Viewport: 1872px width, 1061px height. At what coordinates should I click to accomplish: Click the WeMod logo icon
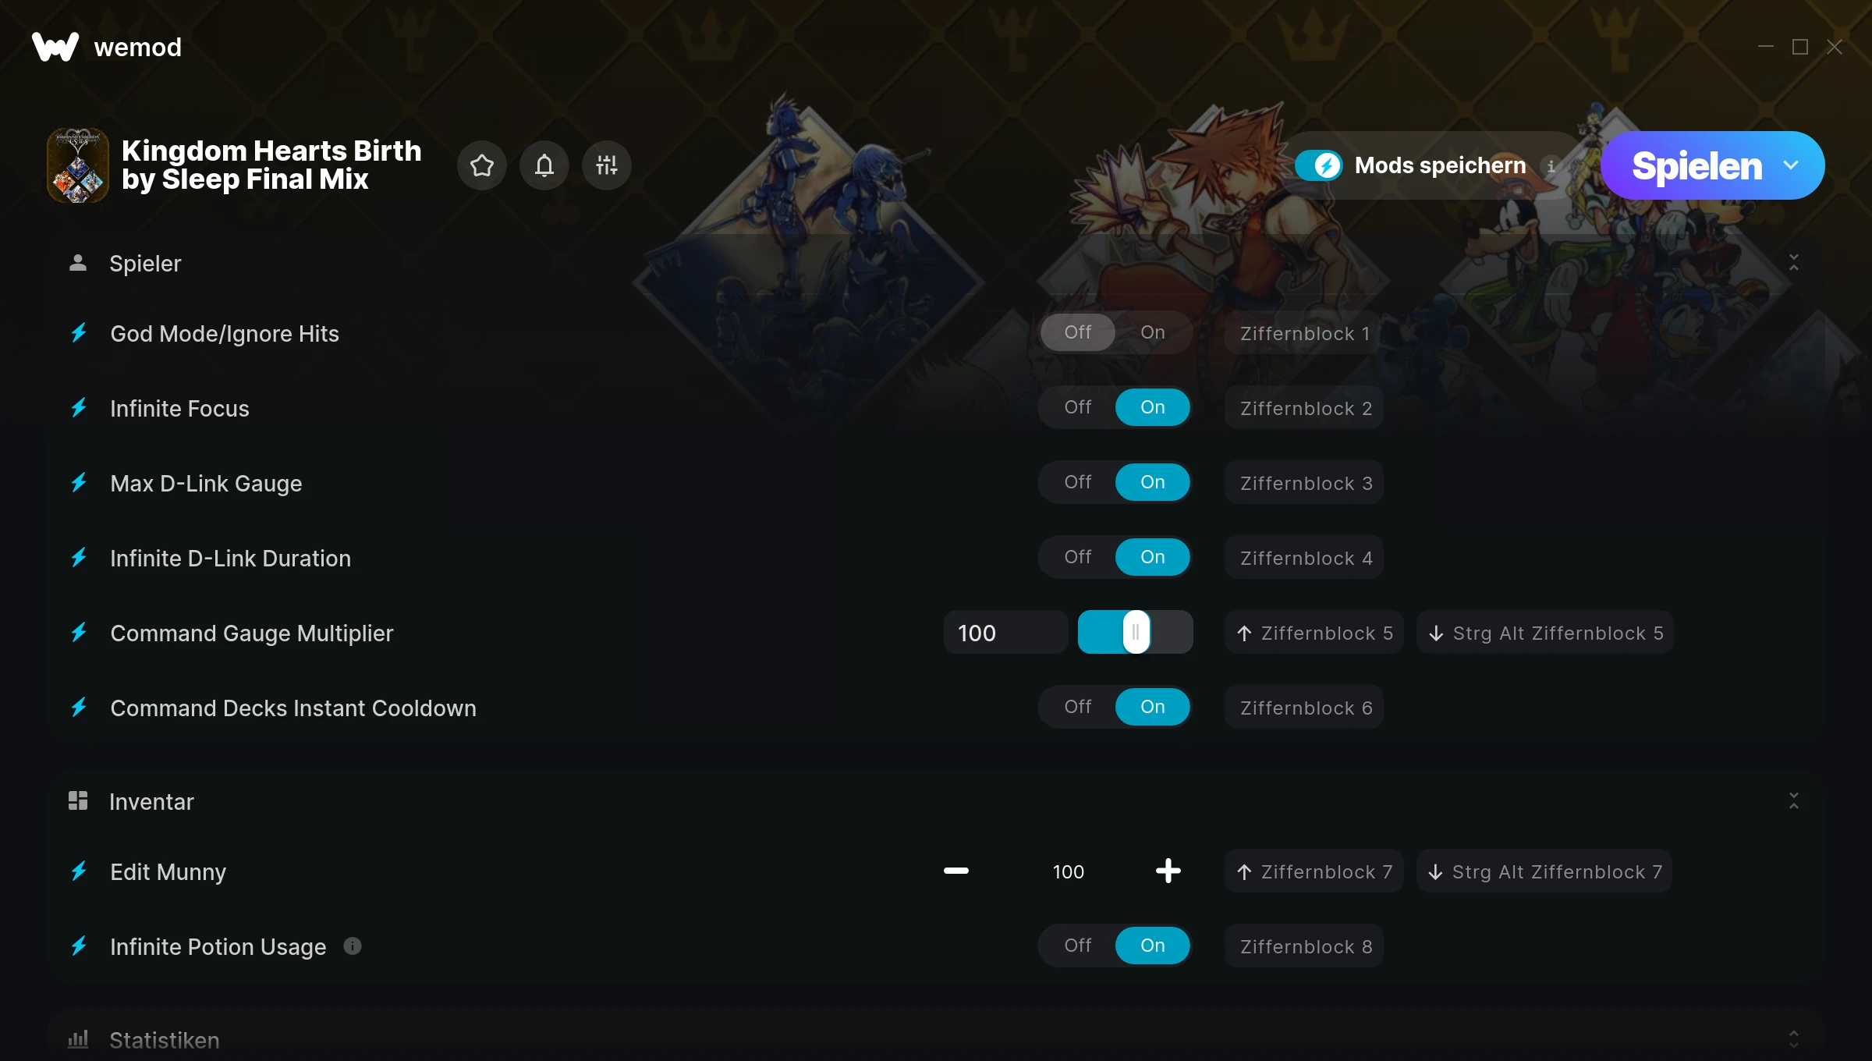pos(55,47)
